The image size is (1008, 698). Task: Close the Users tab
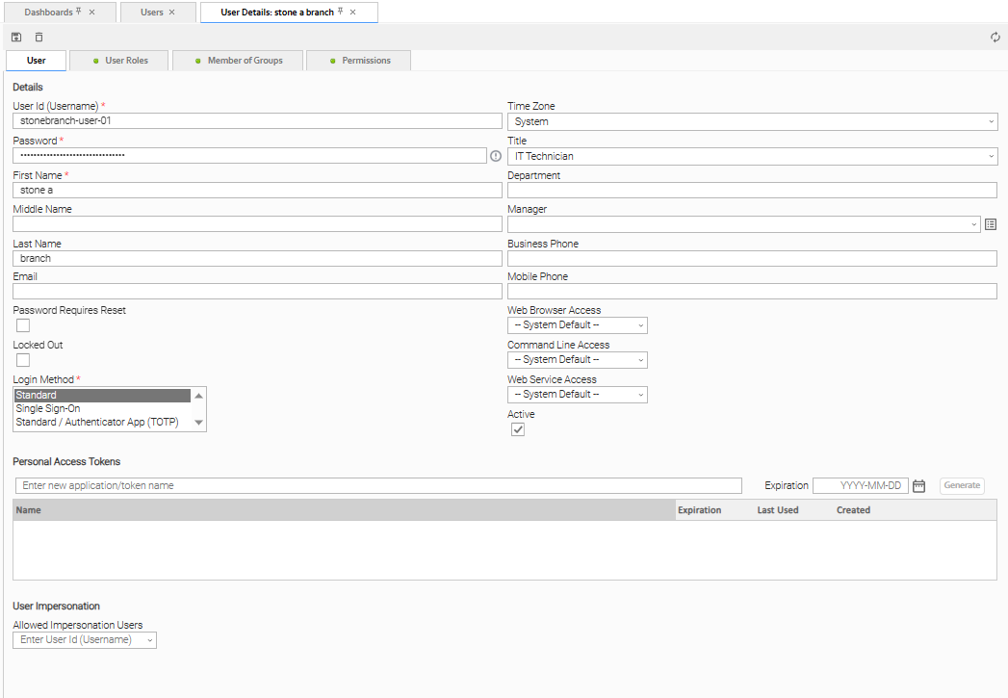point(171,13)
